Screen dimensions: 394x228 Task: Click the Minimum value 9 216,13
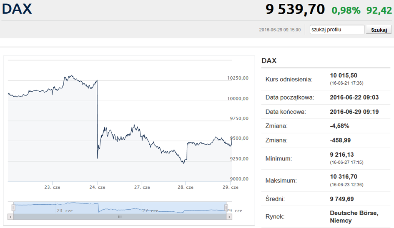[x=342, y=155]
